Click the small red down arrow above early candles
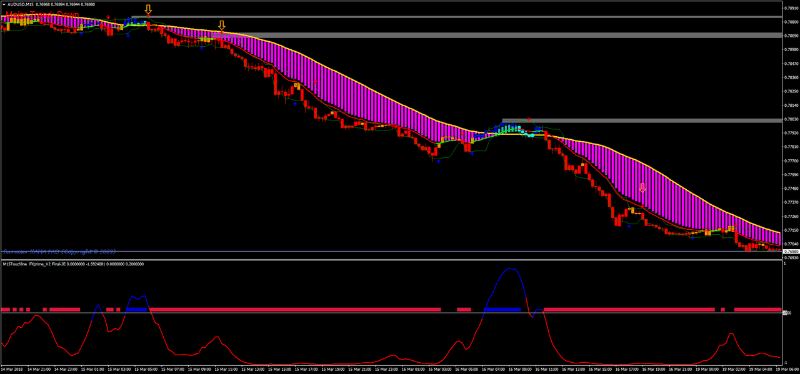This screenshot has width=800, height=374. click(108, 17)
